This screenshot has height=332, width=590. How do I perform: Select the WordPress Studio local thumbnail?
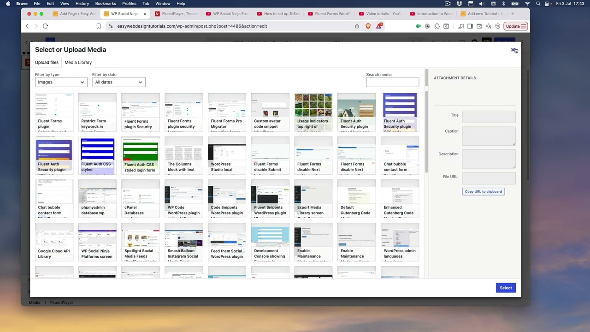pyautogui.click(x=227, y=155)
